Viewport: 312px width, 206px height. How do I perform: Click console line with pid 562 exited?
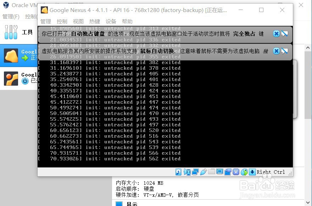110,159
